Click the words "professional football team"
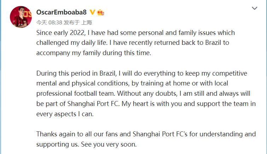The image size is (267, 154). pos(74,94)
